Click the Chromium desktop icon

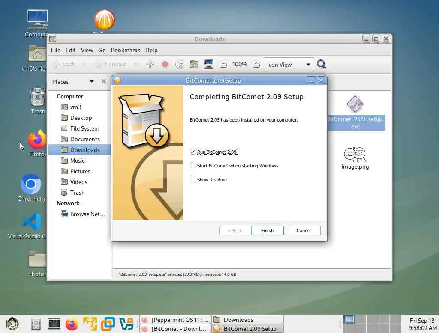(31, 184)
